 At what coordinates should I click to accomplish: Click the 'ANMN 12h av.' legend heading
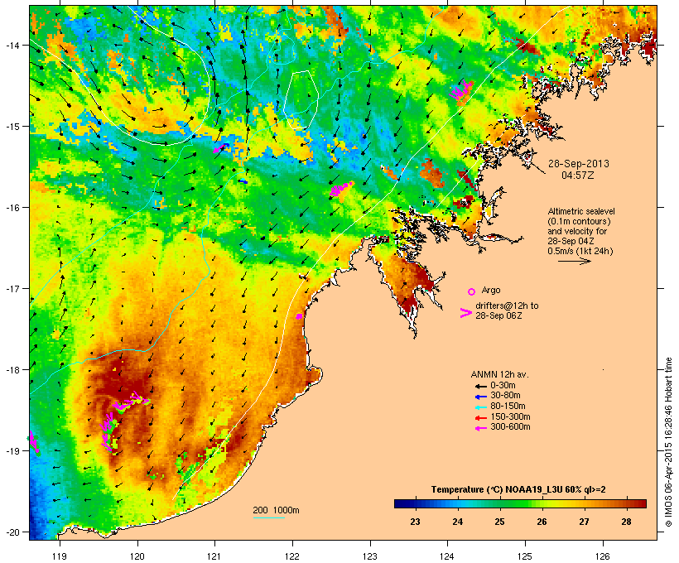pyautogui.click(x=499, y=374)
